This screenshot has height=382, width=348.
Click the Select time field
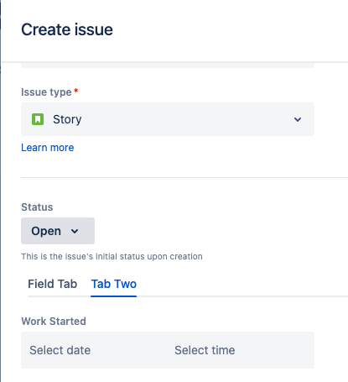(241, 350)
